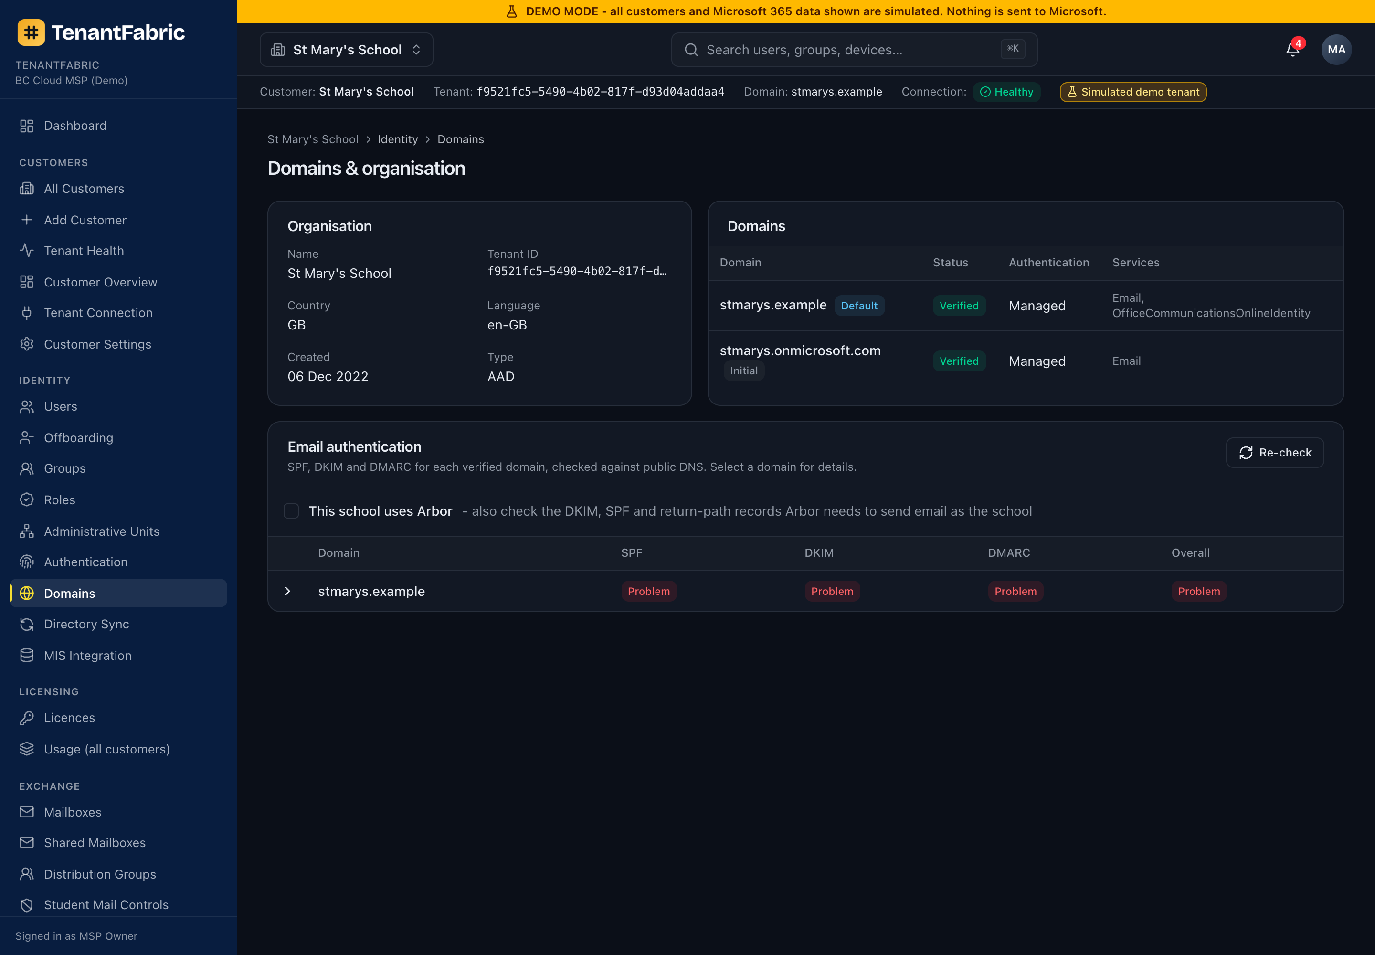
Task: Open Roles page
Action: (118, 499)
